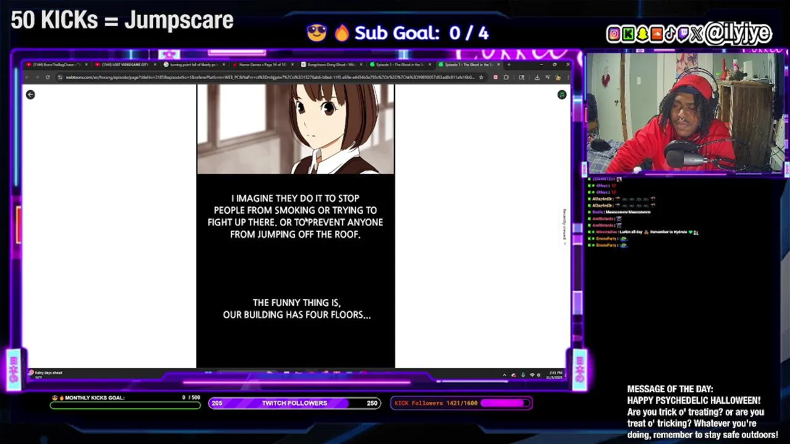Show hidden system tray icons chevron

coord(504,375)
